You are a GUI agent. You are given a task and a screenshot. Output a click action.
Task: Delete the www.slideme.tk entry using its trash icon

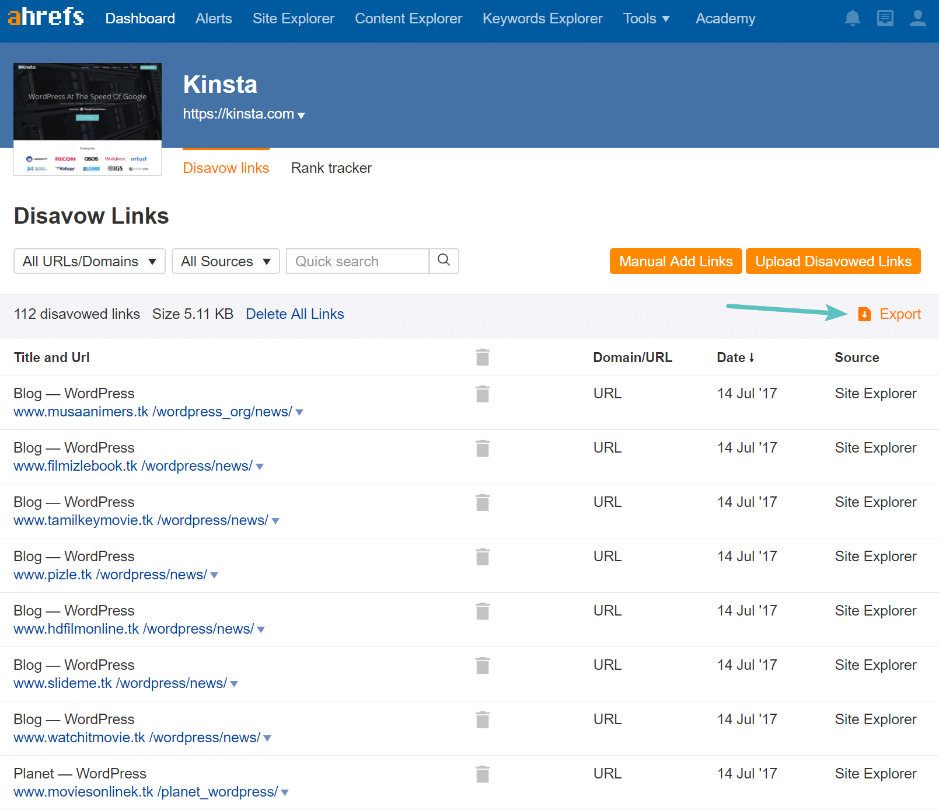click(482, 665)
